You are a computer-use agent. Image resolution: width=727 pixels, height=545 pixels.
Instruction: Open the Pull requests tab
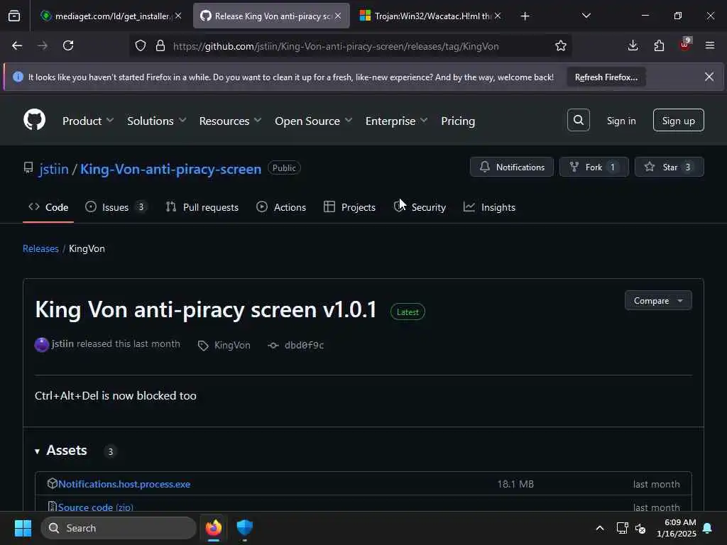202,207
